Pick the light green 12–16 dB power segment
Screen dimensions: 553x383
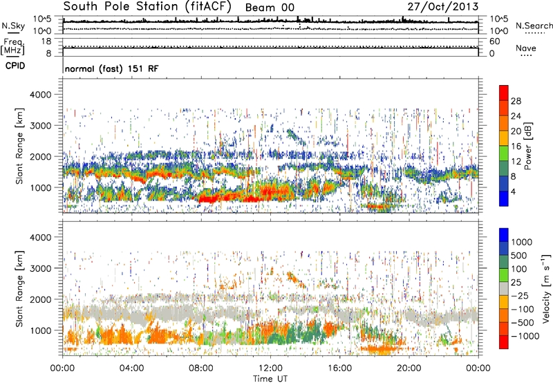pos(504,153)
